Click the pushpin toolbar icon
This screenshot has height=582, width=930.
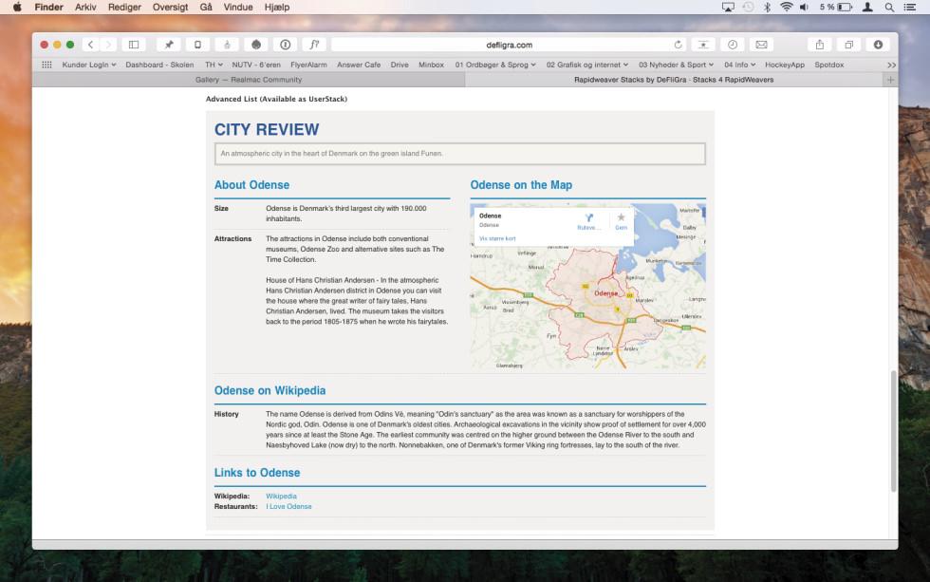click(x=169, y=45)
